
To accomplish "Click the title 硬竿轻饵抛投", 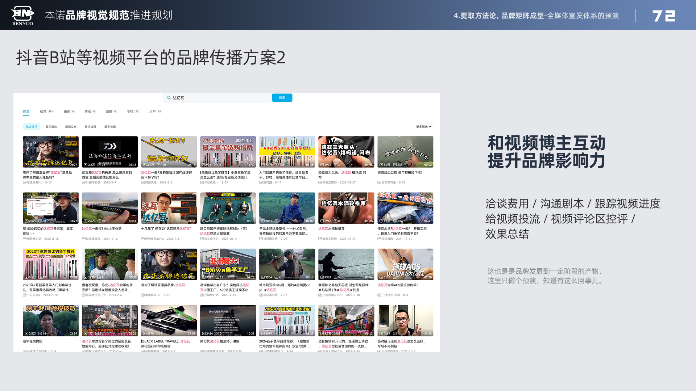I will [x=33, y=341].
